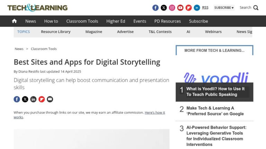Open AI-Powered Behavior Support article
This screenshot has height=149, width=266.
(x=216, y=136)
